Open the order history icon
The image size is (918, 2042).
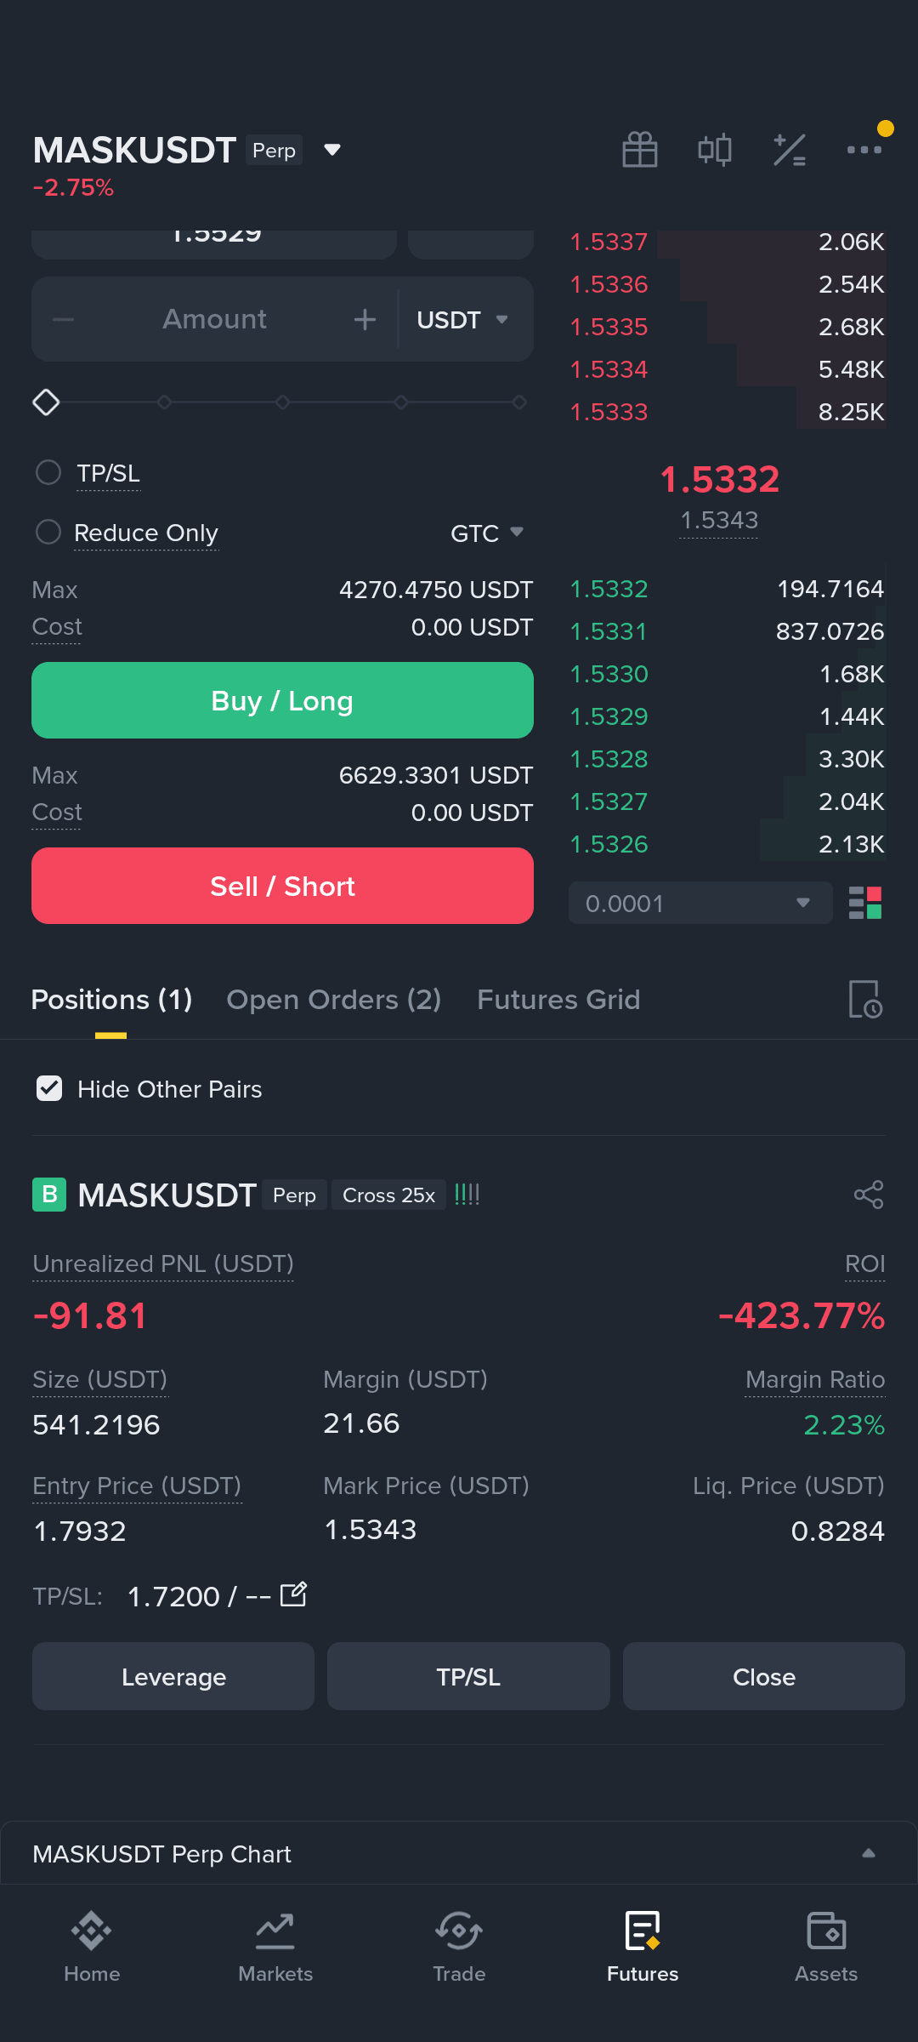(865, 999)
